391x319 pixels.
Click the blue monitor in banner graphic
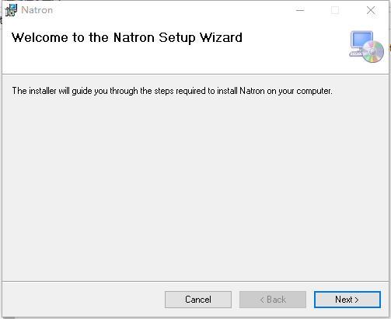point(361,40)
